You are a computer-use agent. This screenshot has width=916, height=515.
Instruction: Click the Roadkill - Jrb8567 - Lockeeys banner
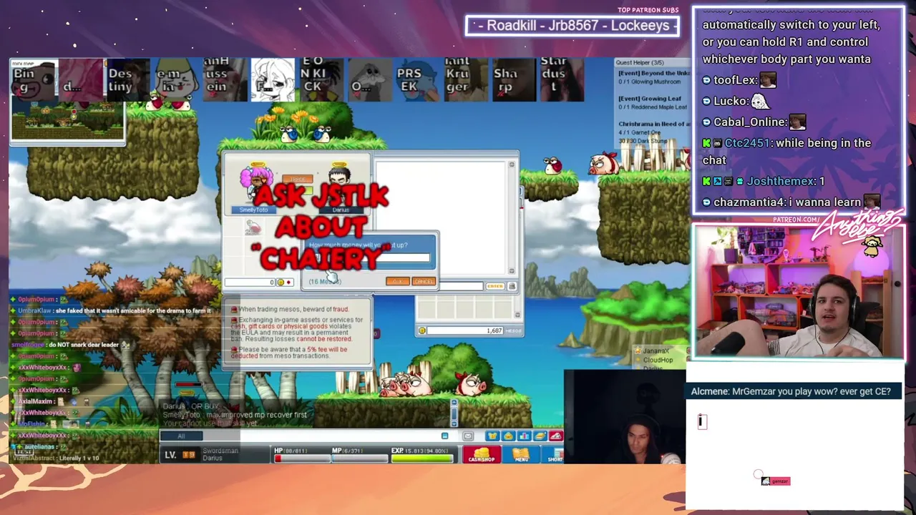coord(572,26)
